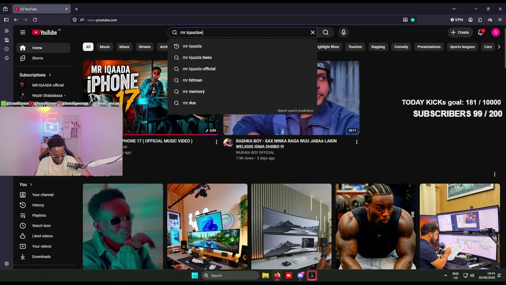Open the account avatar menu
This screenshot has width=506, height=285.
(496, 32)
